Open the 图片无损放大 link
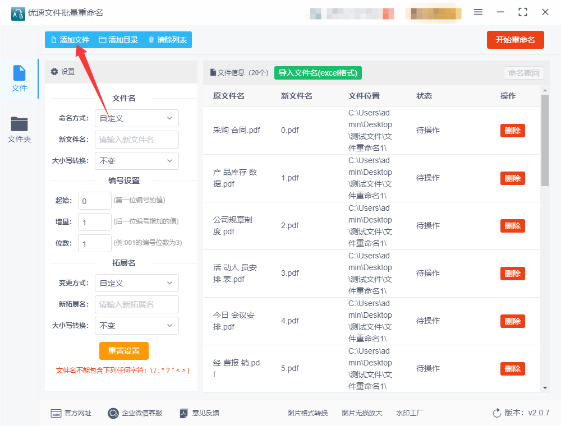 point(362,413)
